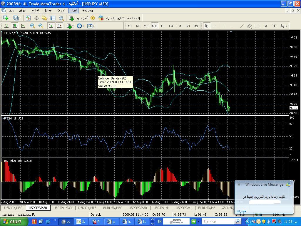Toggle chart auto scroll
Viewport: 301px width, 226px height.
click(x=51, y=26)
